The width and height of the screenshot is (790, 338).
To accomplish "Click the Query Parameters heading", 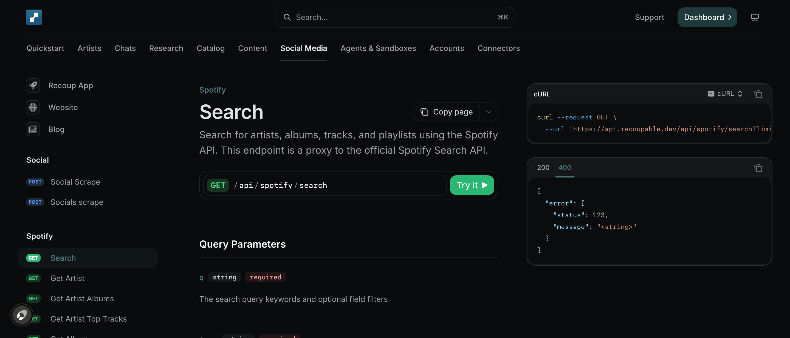I will tap(242, 244).
